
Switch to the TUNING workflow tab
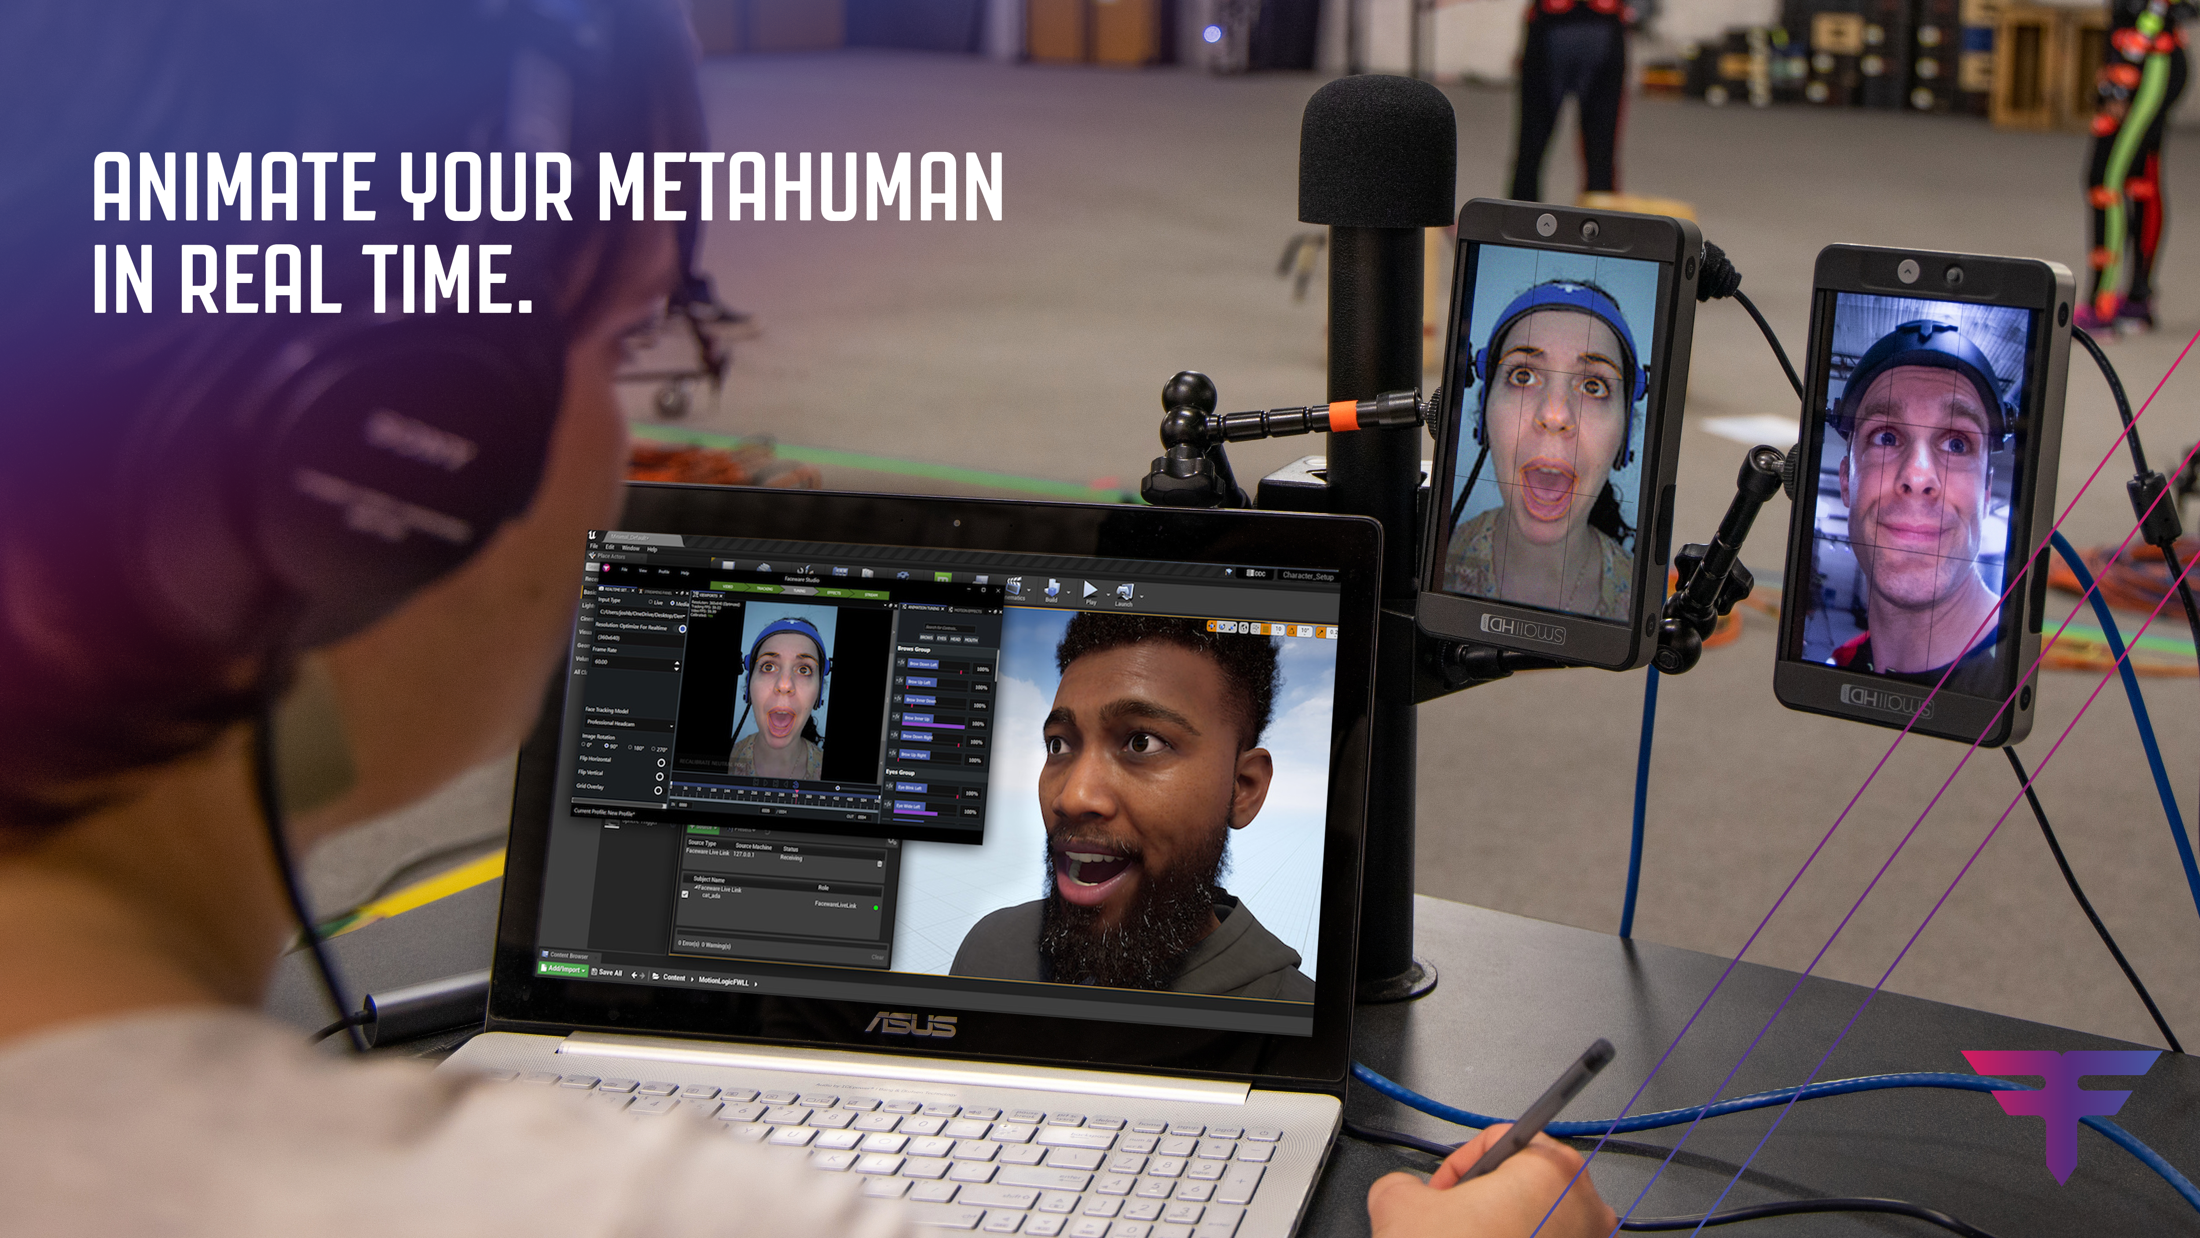click(799, 590)
